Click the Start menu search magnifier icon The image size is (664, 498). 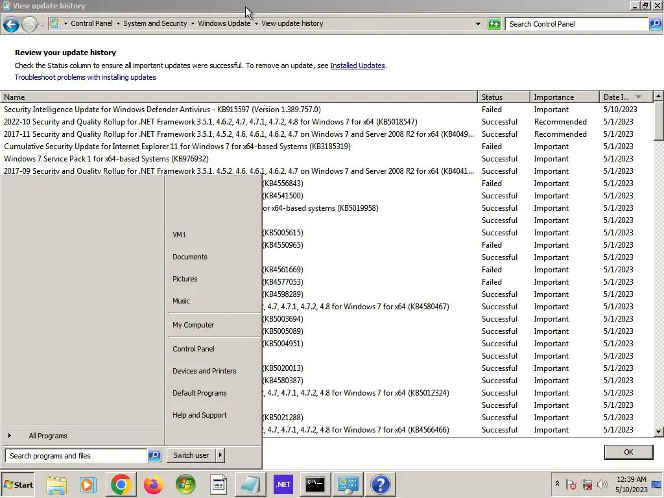tap(154, 456)
